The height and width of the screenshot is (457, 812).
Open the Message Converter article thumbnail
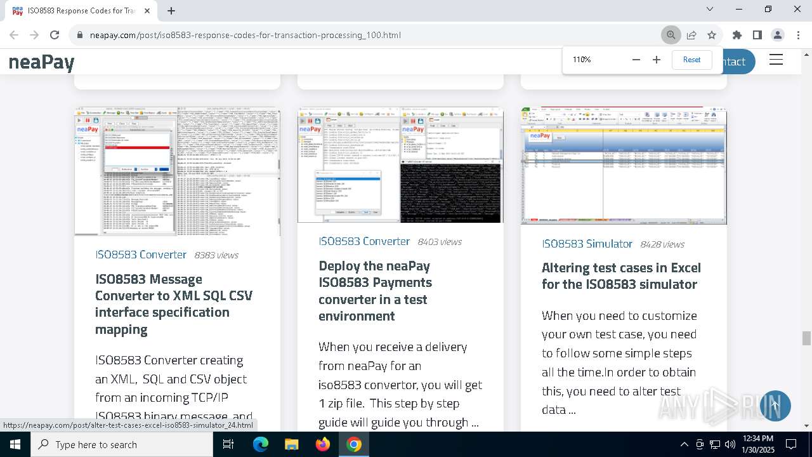click(177, 171)
